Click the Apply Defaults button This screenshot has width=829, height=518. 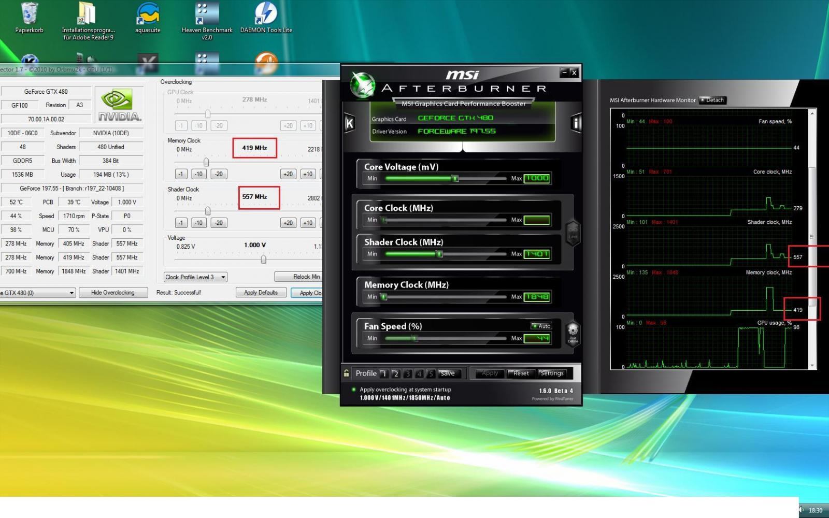click(x=261, y=293)
